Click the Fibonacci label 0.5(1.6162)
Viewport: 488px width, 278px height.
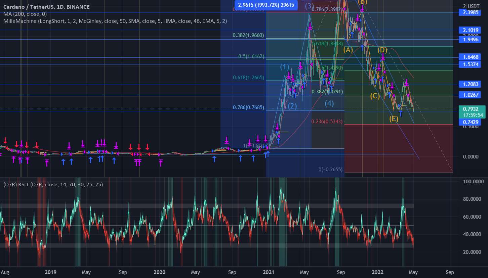coord(251,57)
